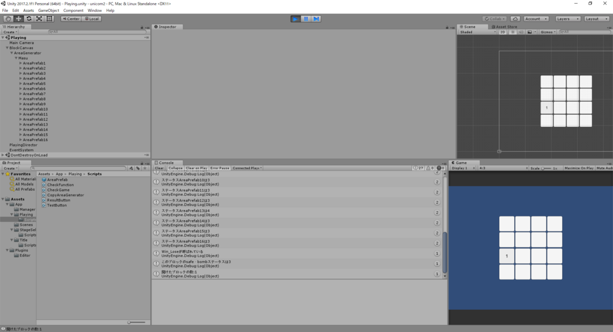This screenshot has height=332, width=613.
Task: Open the Account dropdown
Action: tap(536, 19)
